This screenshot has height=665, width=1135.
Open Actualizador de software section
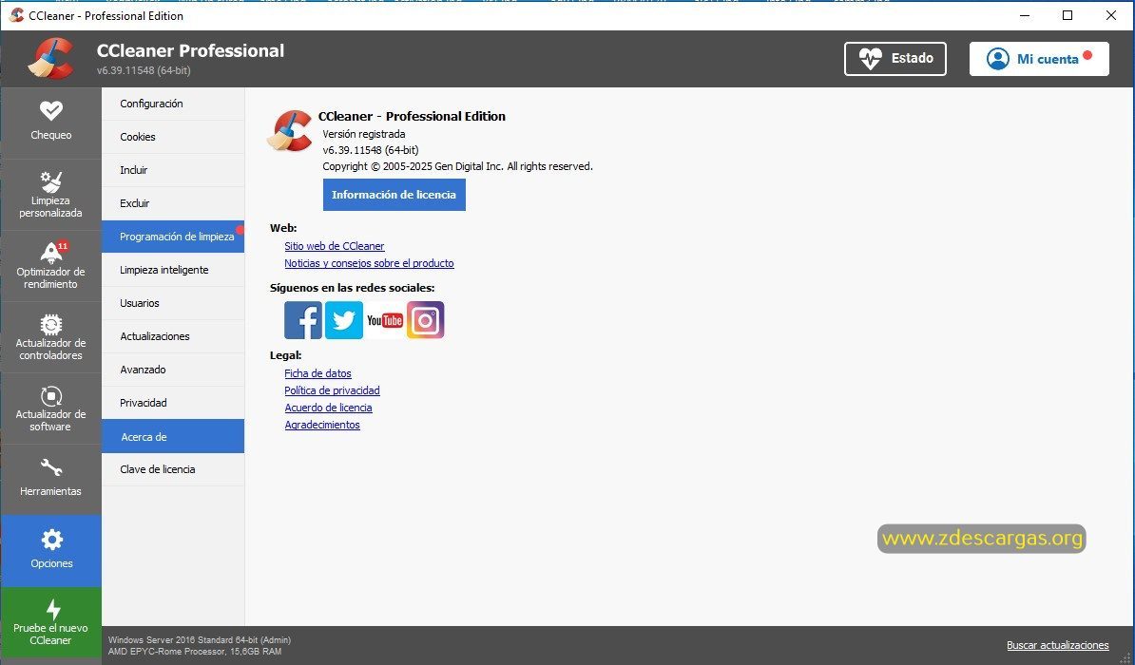(50, 408)
